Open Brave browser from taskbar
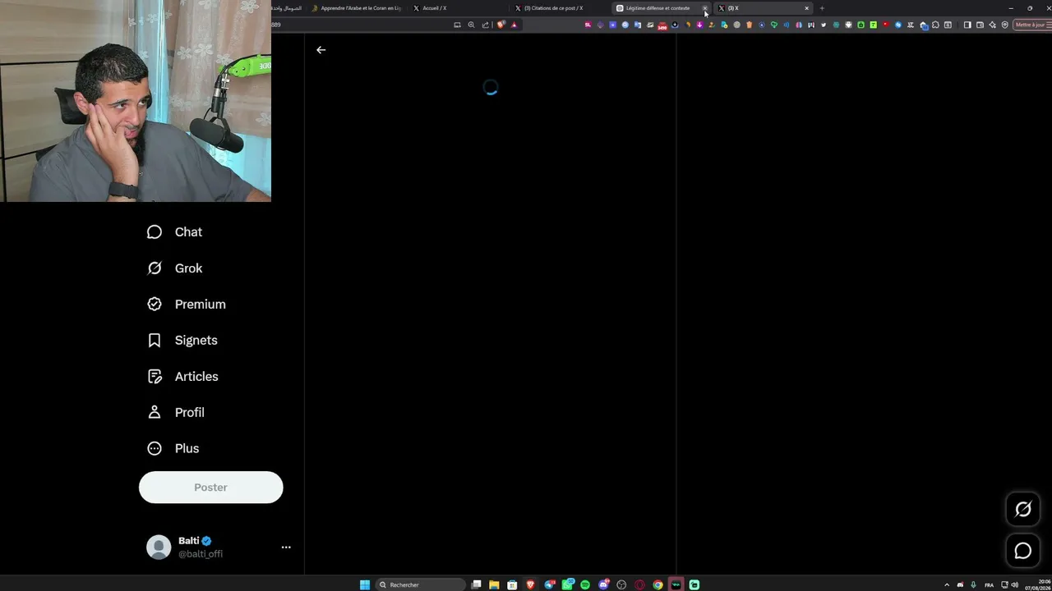This screenshot has height=591, width=1052. tap(530, 584)
